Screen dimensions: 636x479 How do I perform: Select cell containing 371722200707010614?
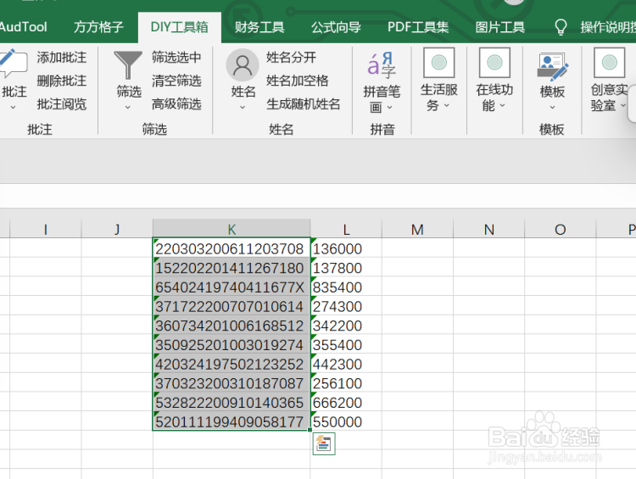[232, 306]
